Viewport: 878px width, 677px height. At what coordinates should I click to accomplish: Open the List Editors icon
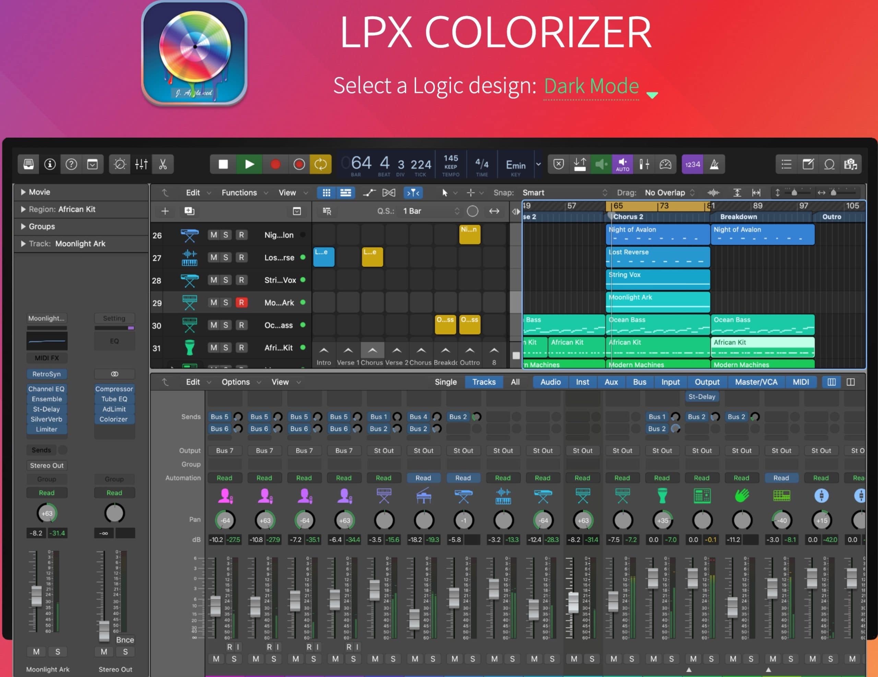click(786, 164)
